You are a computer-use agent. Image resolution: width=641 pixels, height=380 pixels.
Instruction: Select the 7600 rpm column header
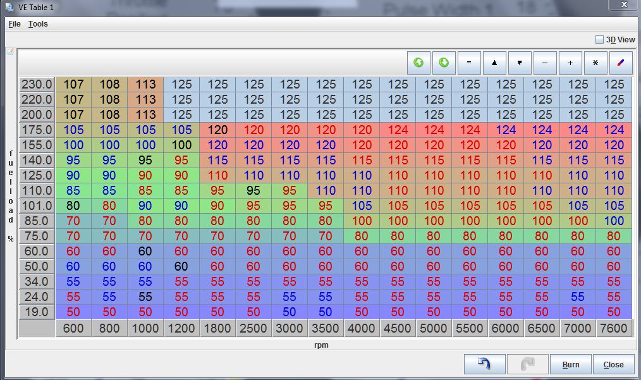click(614, 328)
